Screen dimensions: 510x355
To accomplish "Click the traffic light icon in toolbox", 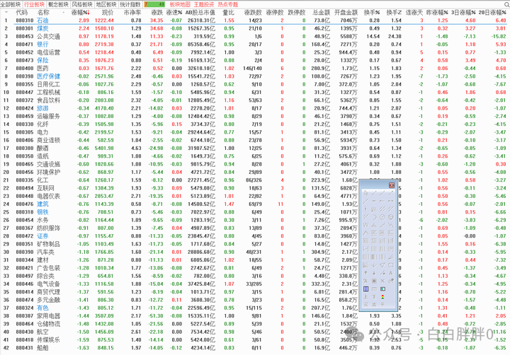I will pyautogui.click(x=382, y=297).
